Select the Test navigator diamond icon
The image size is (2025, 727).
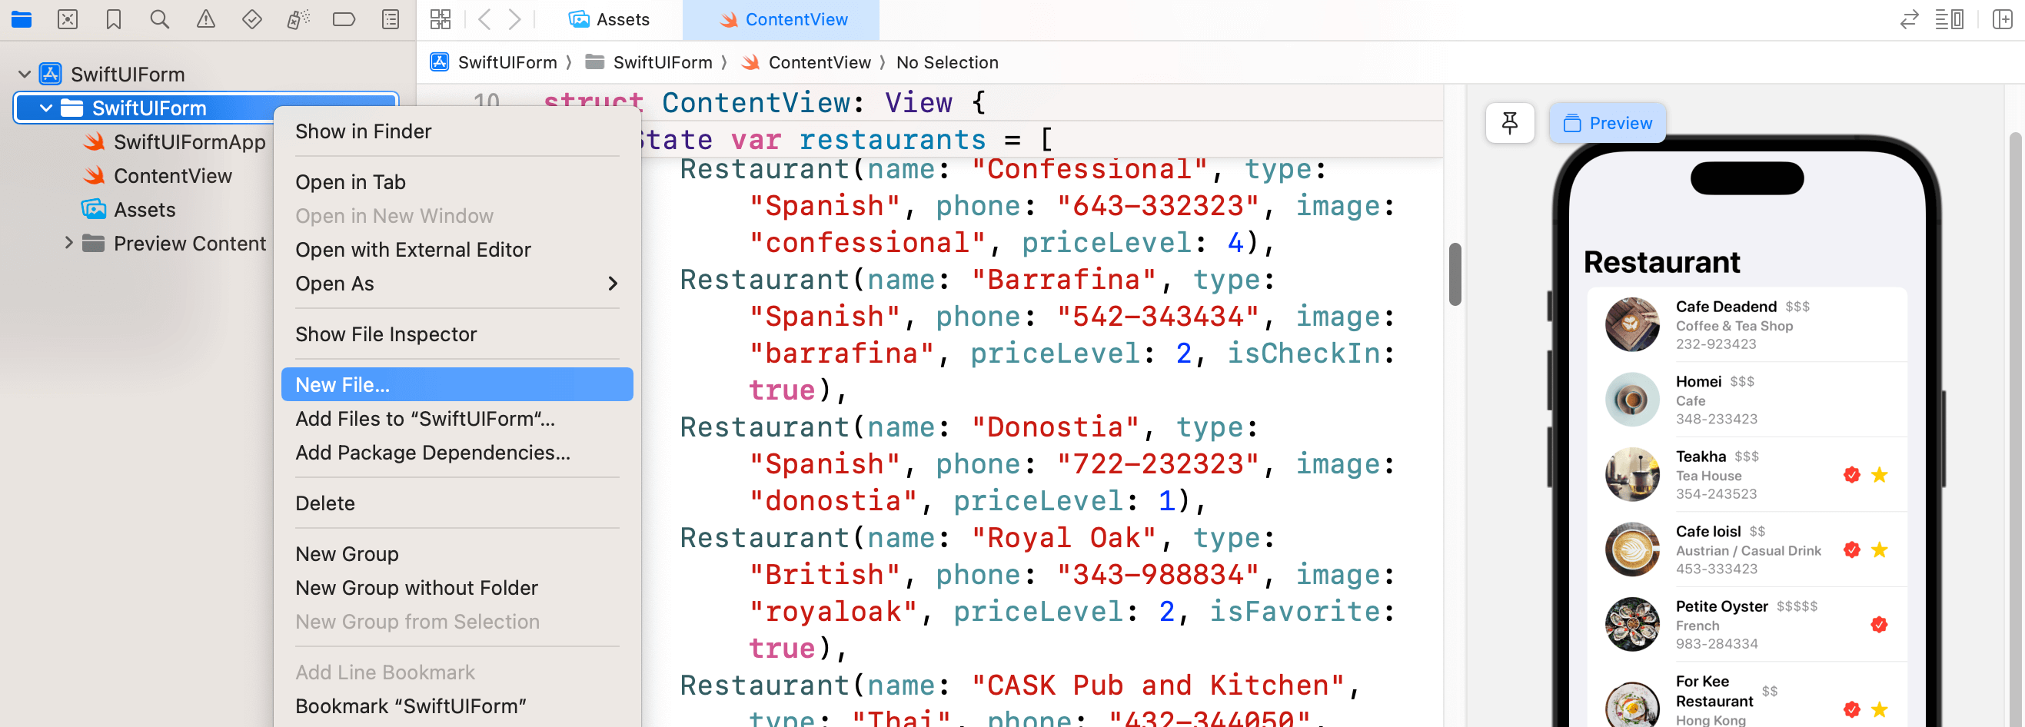(251, 20)
